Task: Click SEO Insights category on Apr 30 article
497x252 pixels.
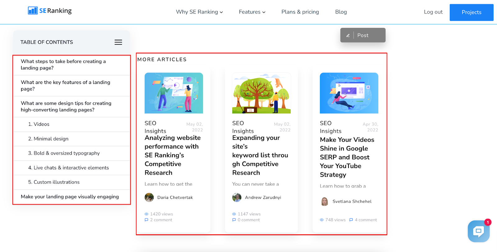Action: point(331,127)
